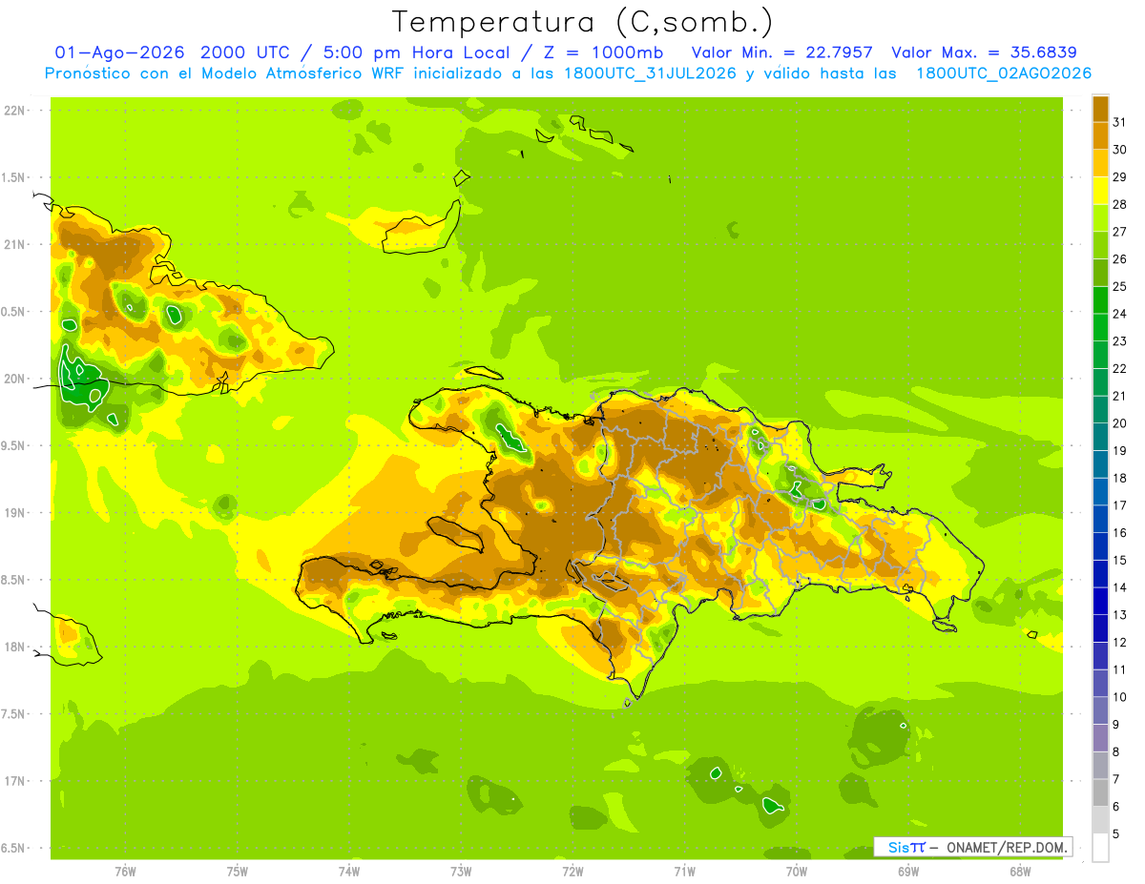Screen dimensions: 1145x884
Task: Click the legend value 5
Action: [x=1115, y=834]
